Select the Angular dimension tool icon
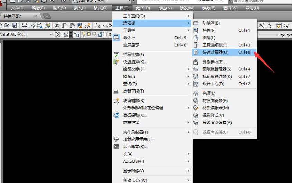292x183 pixels. 269,25
